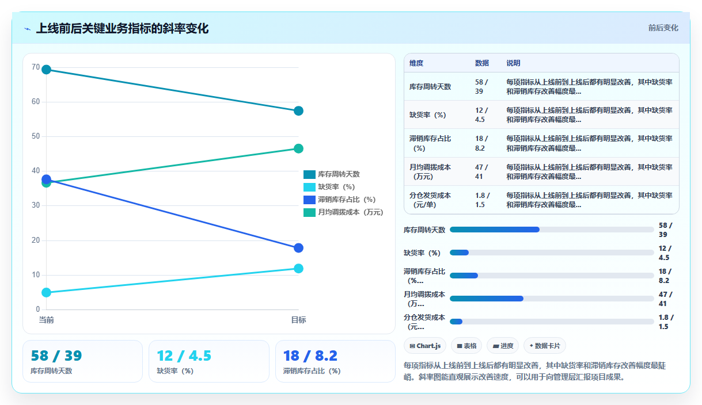The height and width of the screenshot is (405, 702).
Task: Click the table cell value 1.8 / 1.5
Action: (x=483, y=200)
